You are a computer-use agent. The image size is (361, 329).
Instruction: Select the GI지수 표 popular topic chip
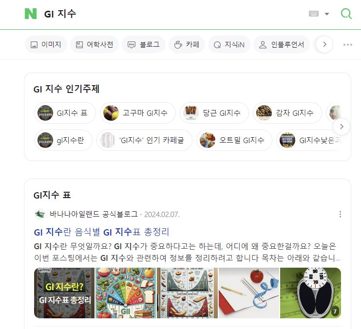click(65, 113)
